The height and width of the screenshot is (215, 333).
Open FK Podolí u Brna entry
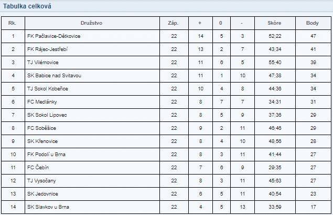(46, 155)
